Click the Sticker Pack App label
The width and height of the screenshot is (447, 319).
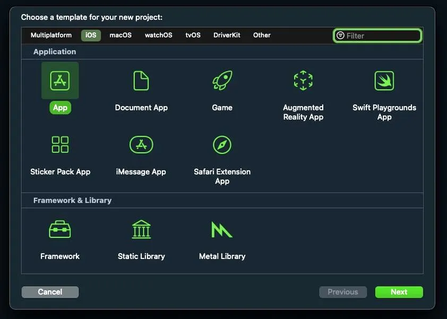[x=60, y=172]
